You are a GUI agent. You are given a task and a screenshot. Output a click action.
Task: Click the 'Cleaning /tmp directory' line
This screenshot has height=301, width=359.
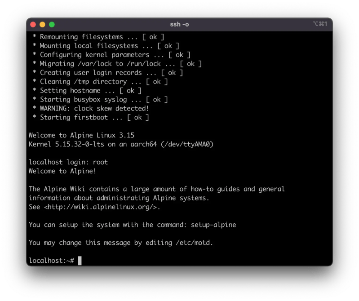[x=100, y=81]
